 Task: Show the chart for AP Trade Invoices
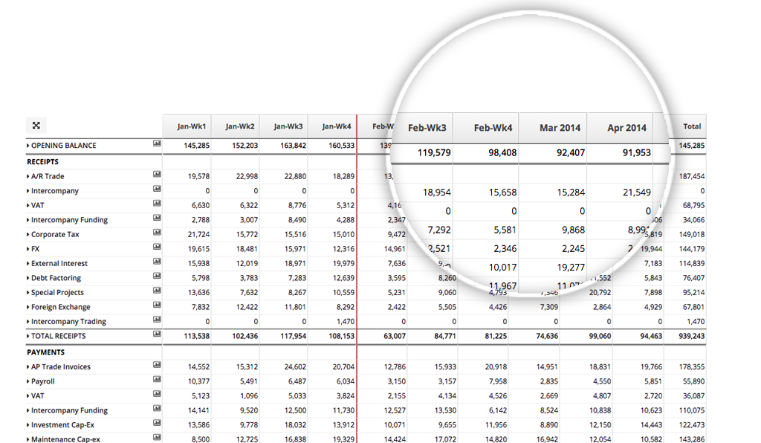pos(157,365)
